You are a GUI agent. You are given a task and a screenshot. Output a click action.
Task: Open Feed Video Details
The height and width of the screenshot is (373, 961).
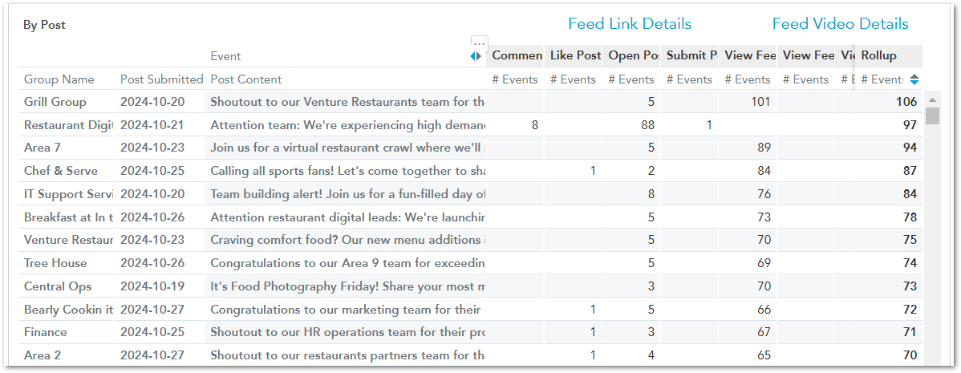[x=840, y=24]
